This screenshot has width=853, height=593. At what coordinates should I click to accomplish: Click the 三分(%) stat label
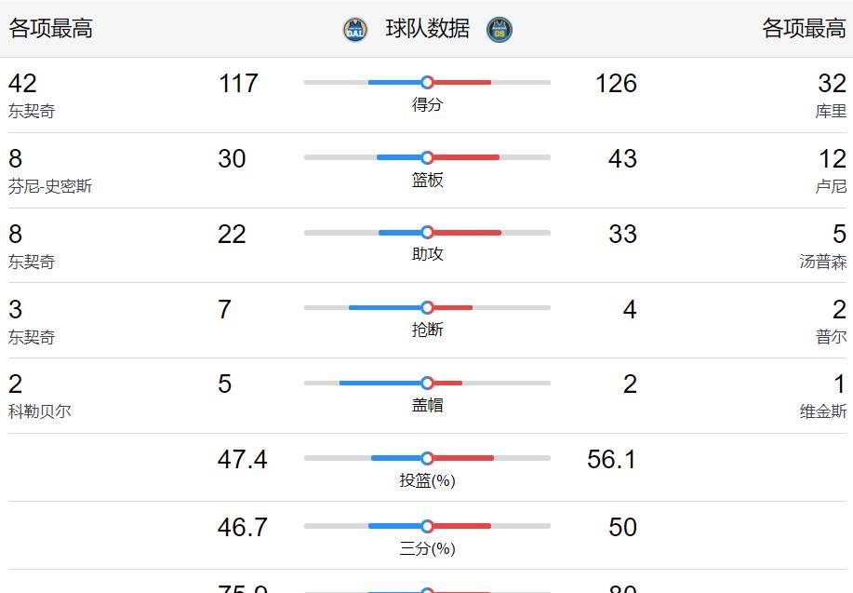pos(427,549)
